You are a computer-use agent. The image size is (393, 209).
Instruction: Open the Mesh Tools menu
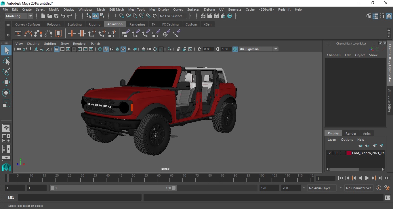pyautogui.click(x=136, y=9)
